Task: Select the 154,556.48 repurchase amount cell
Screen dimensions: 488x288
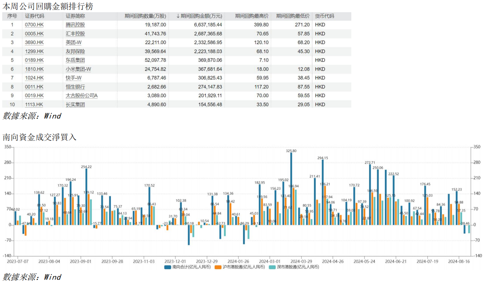Action: [x=209, y=105]
